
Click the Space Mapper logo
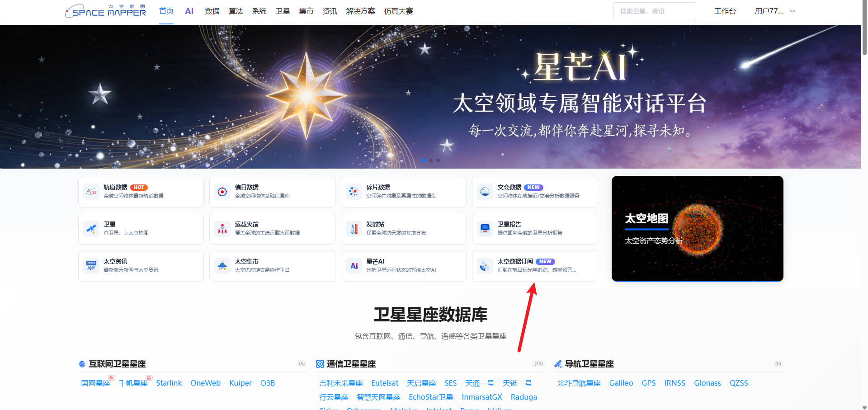[x=106, y=11]
